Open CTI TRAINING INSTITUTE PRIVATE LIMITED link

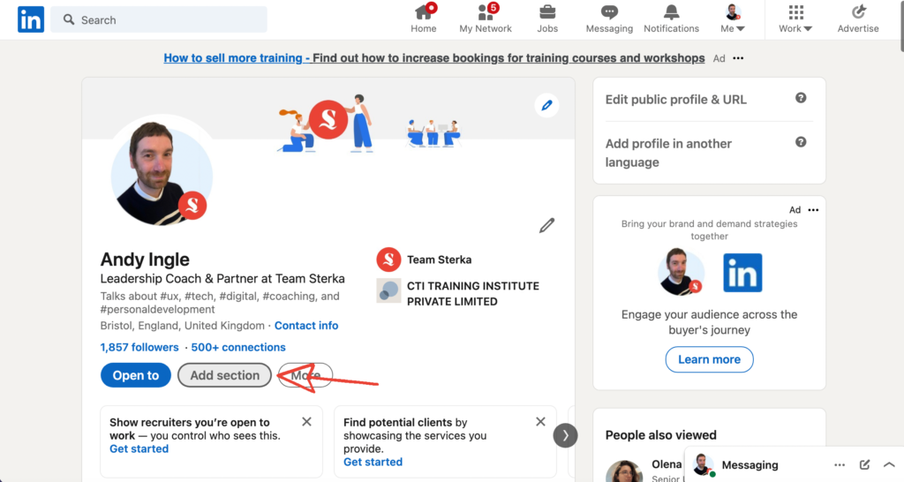pos(473,293)
